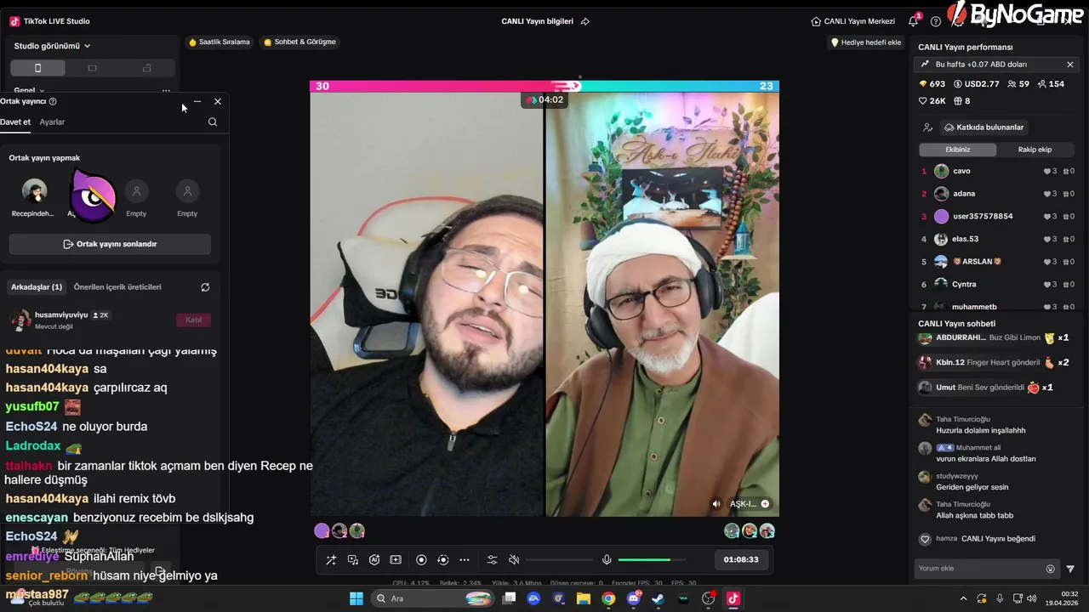
Task: Click Sohbet & Görüşme badge
Action: 300,42
